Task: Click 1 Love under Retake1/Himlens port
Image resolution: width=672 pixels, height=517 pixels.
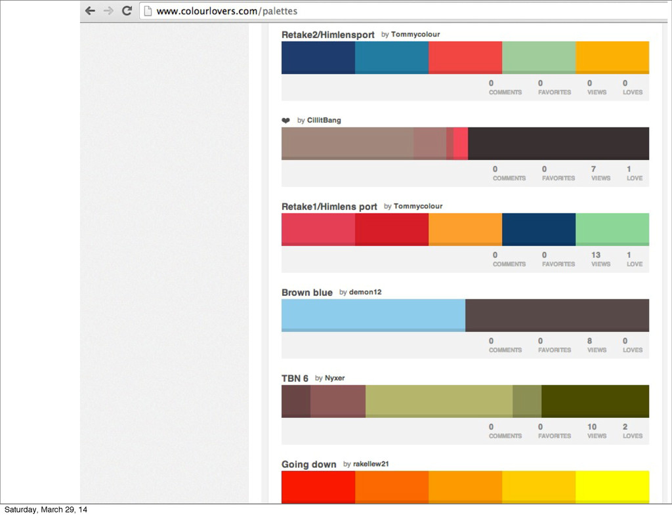Action: pos(635,259)
